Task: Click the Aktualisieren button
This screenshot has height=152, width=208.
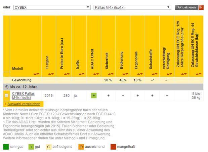Action: pyautogui.click(x=186, y=7)
